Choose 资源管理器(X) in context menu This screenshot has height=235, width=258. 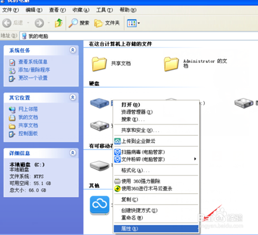click(x=156, y=112)
